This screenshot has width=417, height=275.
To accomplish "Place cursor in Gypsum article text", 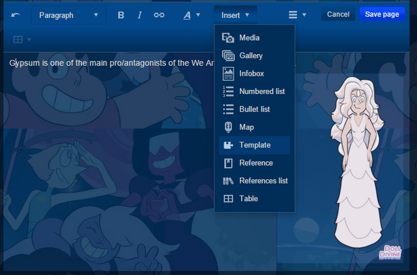I will pos(111,63).
